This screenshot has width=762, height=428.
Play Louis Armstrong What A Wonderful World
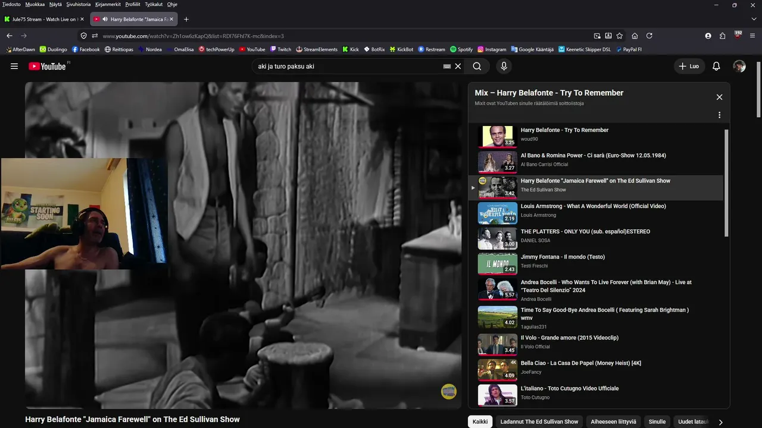click(498, 212)
